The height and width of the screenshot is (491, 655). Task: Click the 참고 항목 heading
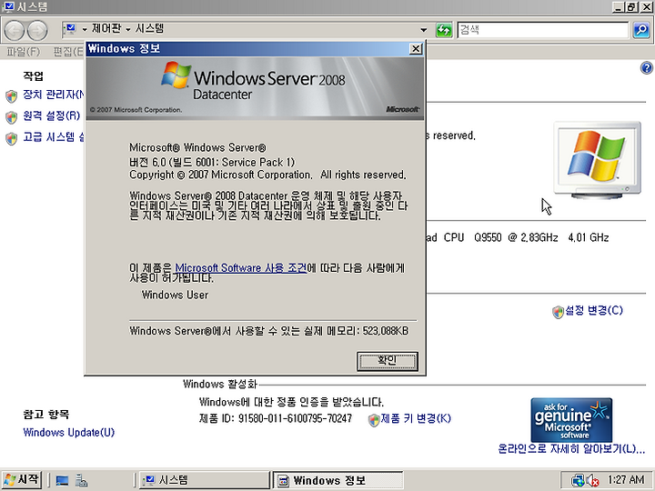[46, 415]
